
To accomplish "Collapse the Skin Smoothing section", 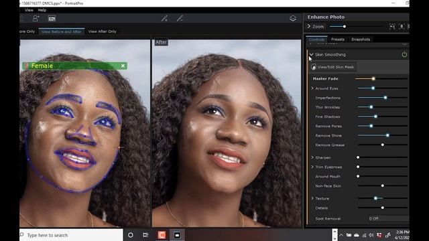I will (x=311, y=55).
